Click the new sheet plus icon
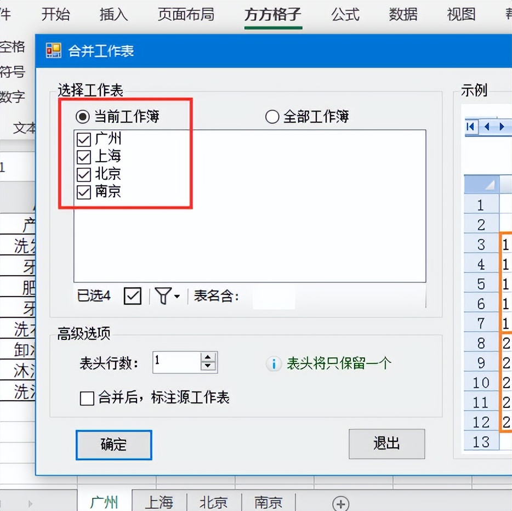This screenshot has width=512, height=511. (341, 503)
